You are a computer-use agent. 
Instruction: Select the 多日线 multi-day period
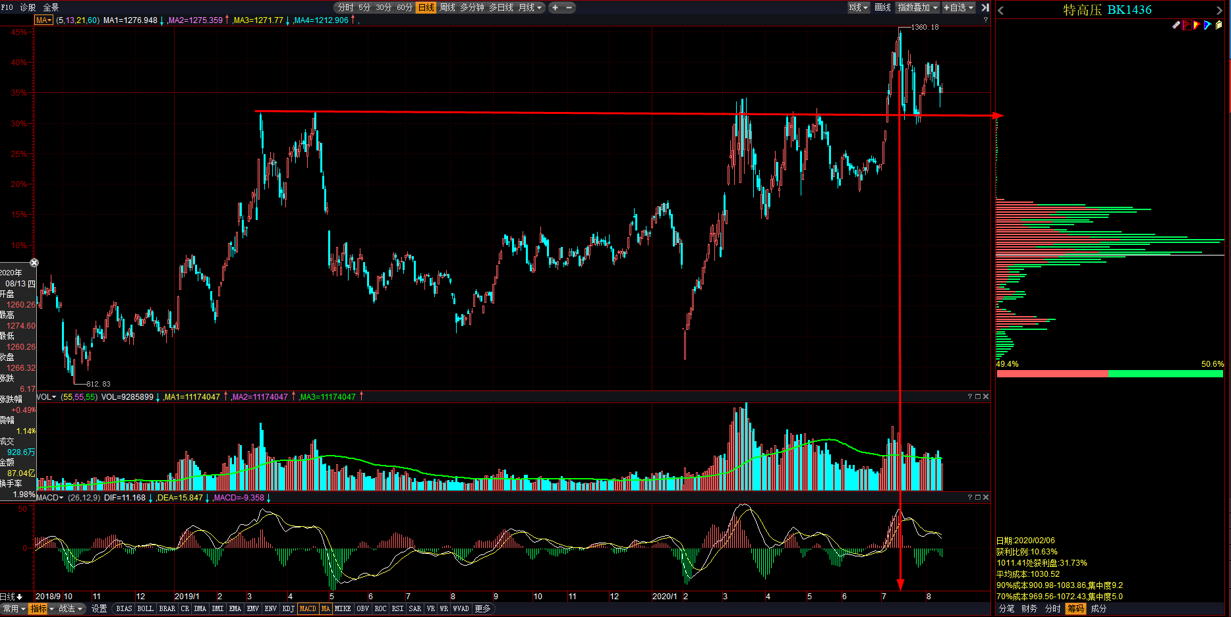[501, 7]
